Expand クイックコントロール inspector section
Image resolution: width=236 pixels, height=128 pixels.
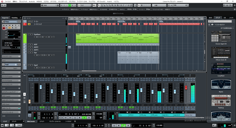(x=11, y=112)
